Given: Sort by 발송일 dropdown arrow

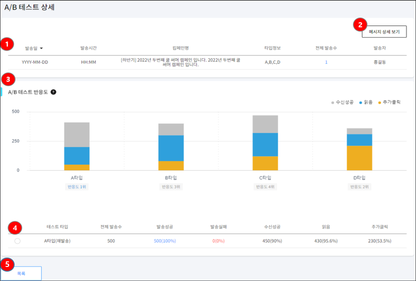Looking at the screenshot, I should [x=42, y=48].
